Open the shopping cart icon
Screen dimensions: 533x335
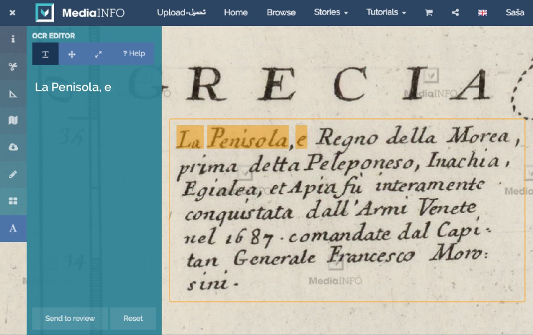[429, 12]
